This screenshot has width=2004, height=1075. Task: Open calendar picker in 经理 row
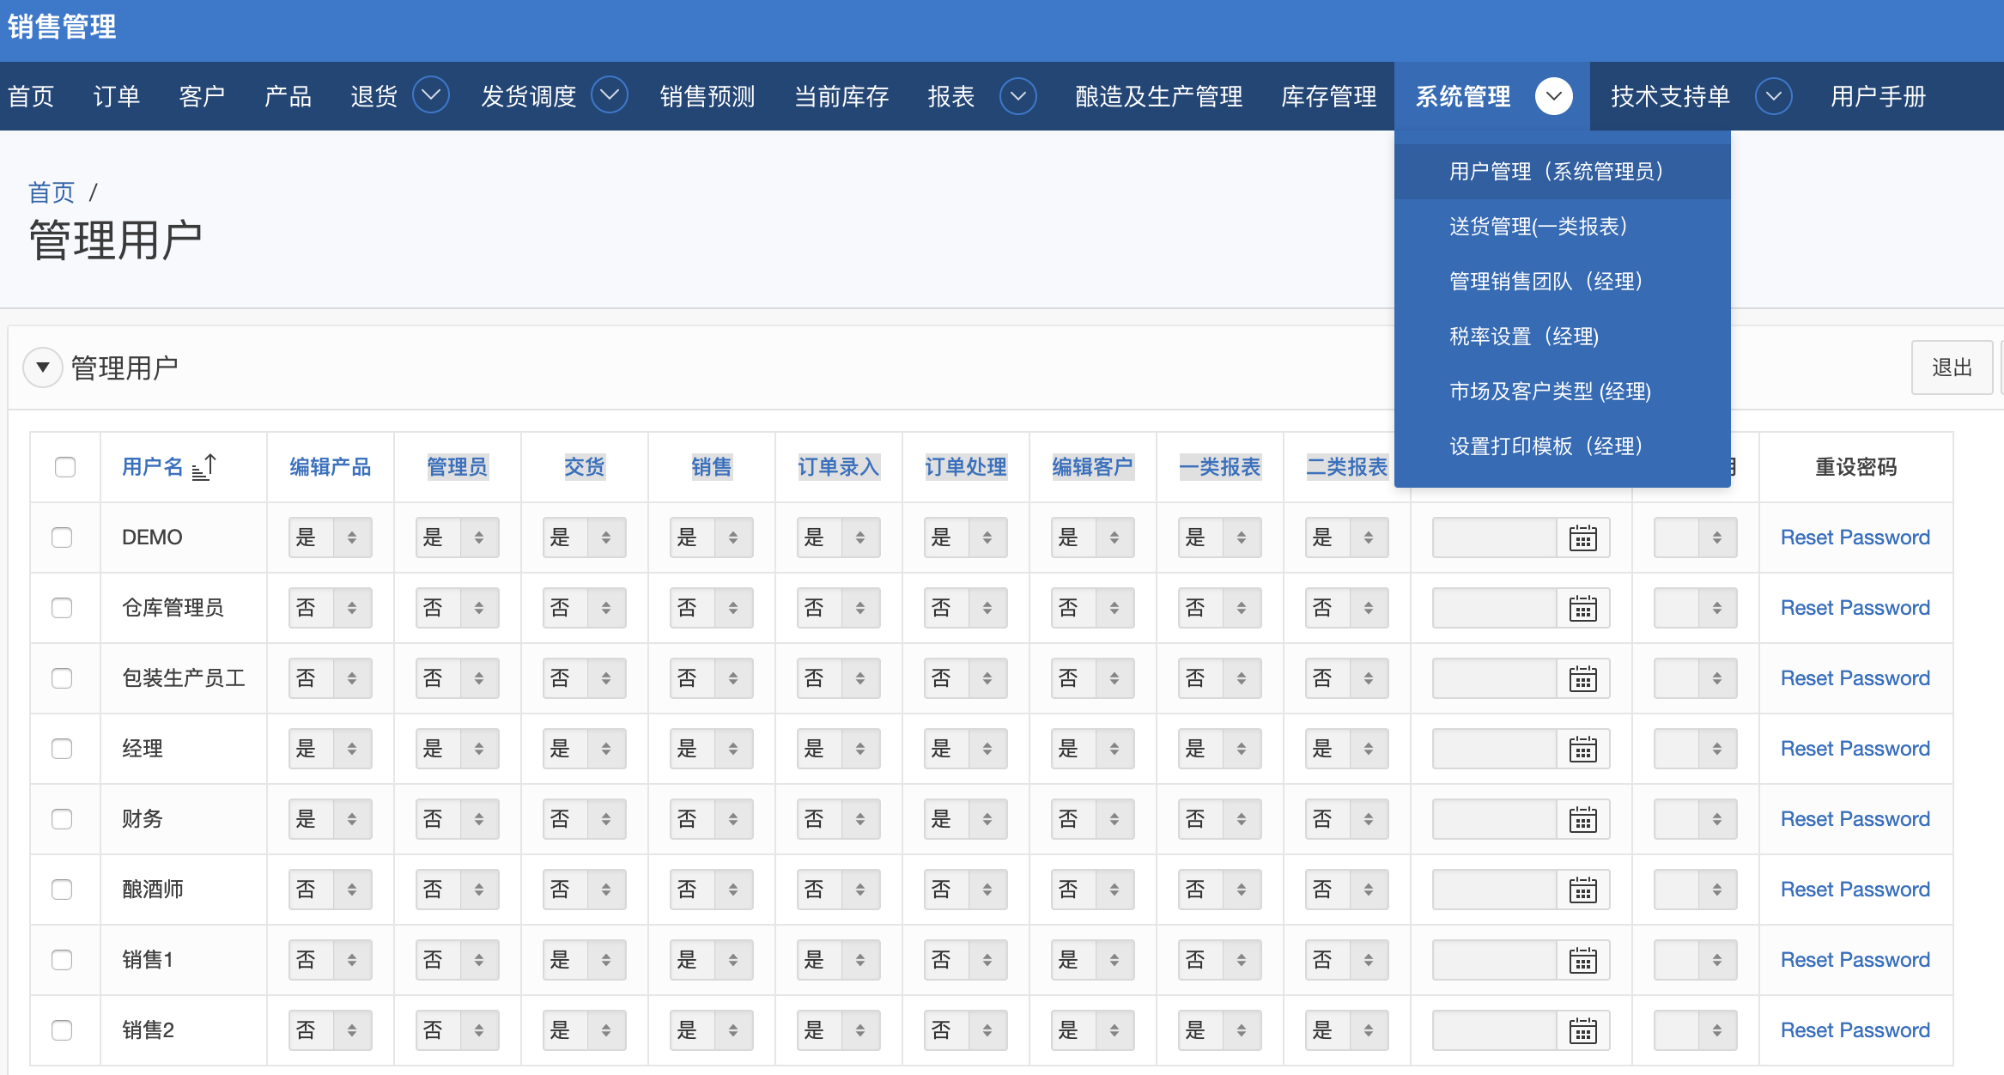pyautogui.click(x=1582, y=750)
